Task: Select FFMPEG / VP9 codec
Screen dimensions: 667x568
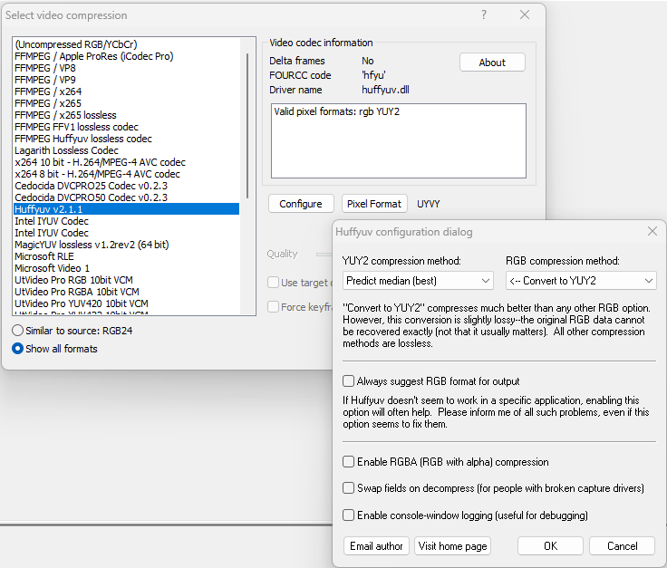Action: coord(126,80)
